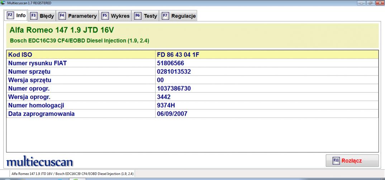
Task: Switch to the Wykres tab
Action: (115, 16)
